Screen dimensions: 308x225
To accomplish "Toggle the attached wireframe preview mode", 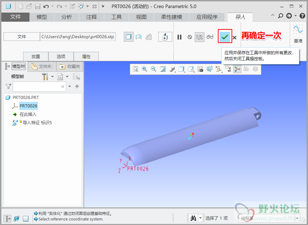I will 199,37.
